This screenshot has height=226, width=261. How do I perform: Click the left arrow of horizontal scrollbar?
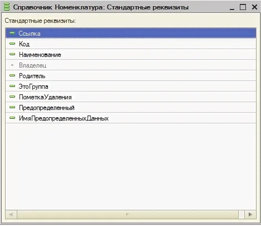11,214
